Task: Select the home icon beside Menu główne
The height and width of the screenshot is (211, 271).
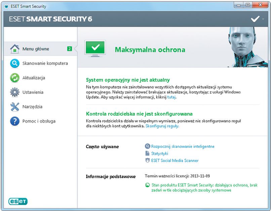Action: (14, 48)
